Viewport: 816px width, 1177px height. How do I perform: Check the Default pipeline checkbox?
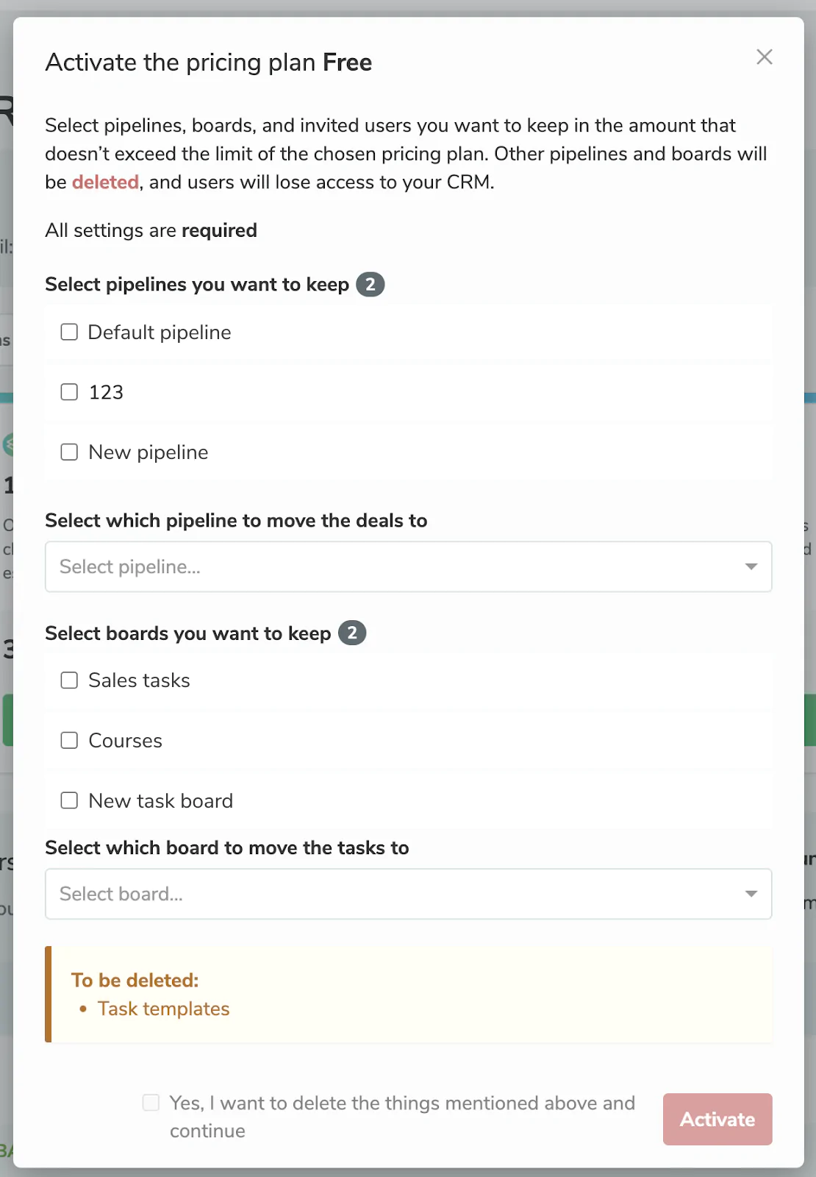tap(69, 332)
